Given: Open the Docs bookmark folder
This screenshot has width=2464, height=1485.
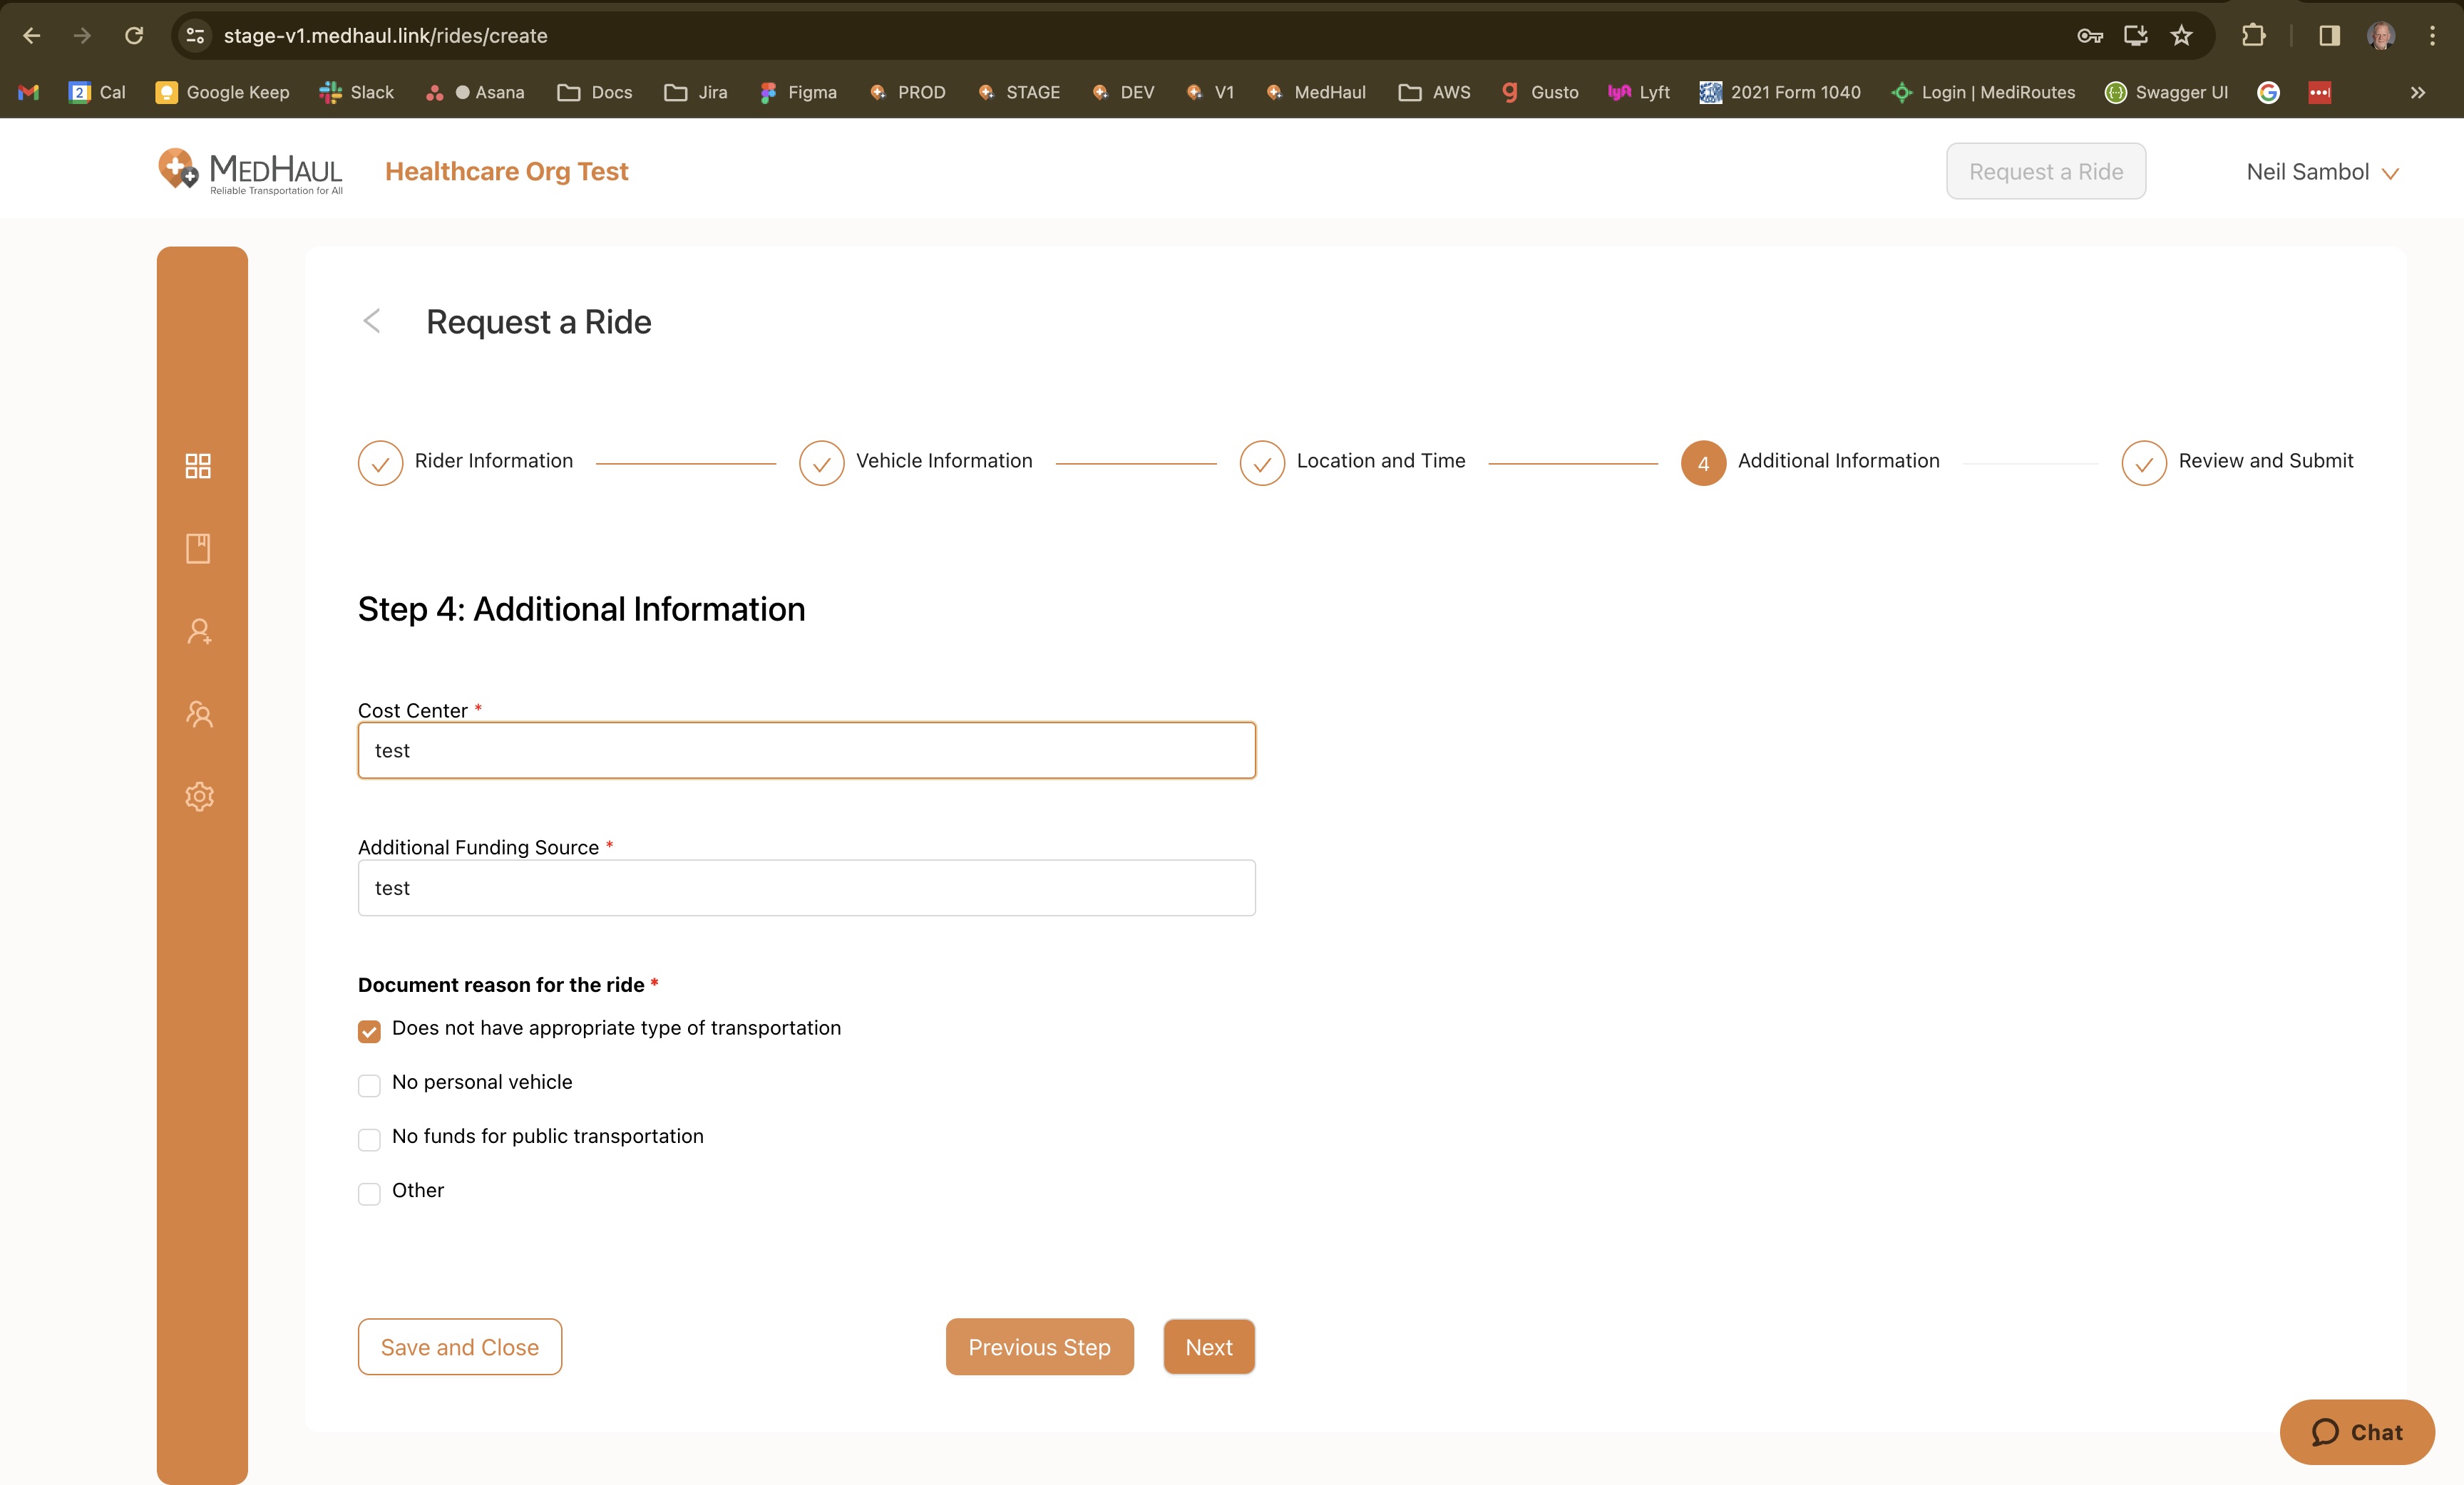Looking at the screenshot, I should coord(595,92).
